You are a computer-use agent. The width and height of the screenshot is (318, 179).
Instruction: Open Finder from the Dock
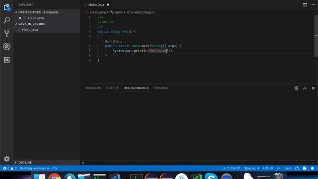[x=39, y=177]
